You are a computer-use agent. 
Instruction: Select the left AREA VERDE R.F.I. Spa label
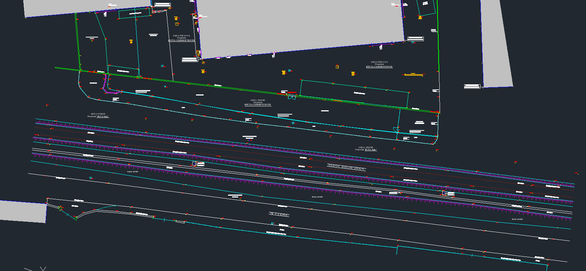coord(98,115)
